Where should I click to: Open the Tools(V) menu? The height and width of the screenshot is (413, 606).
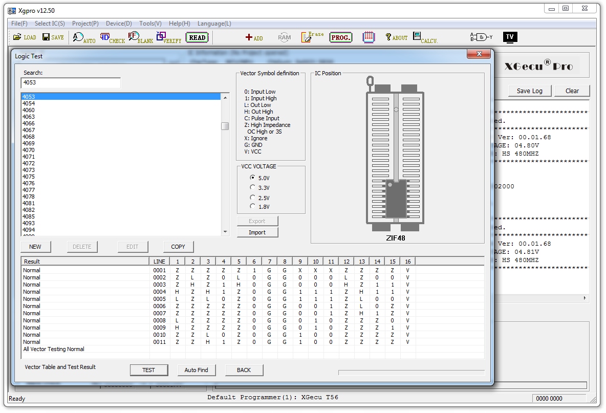[x=150, y=24]
